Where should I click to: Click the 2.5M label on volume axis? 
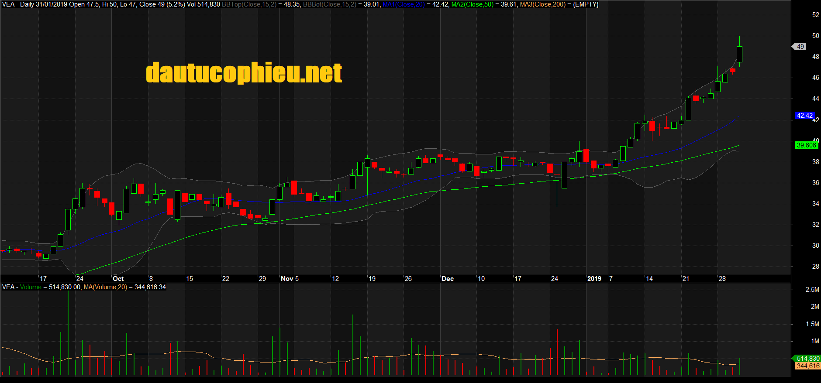pyautogui.click(x=812, y=290)
